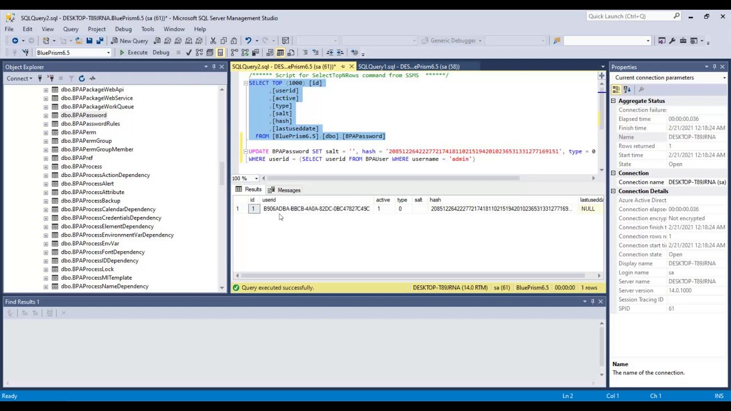Collapse the Connection Details section
This screenshot has height=411, width=731.
pos(613,191)
